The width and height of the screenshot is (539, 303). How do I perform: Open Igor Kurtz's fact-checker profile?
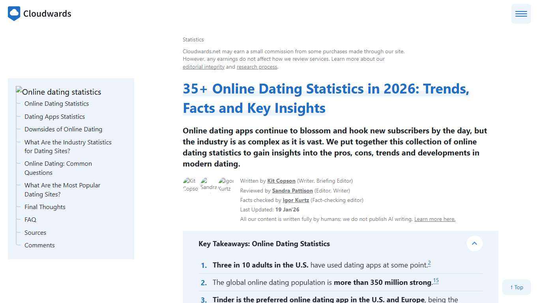(x=296, y=200)
